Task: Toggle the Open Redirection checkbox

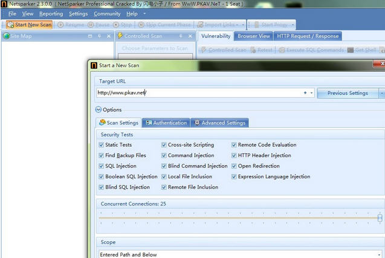Action: click(x=234, y=166)
